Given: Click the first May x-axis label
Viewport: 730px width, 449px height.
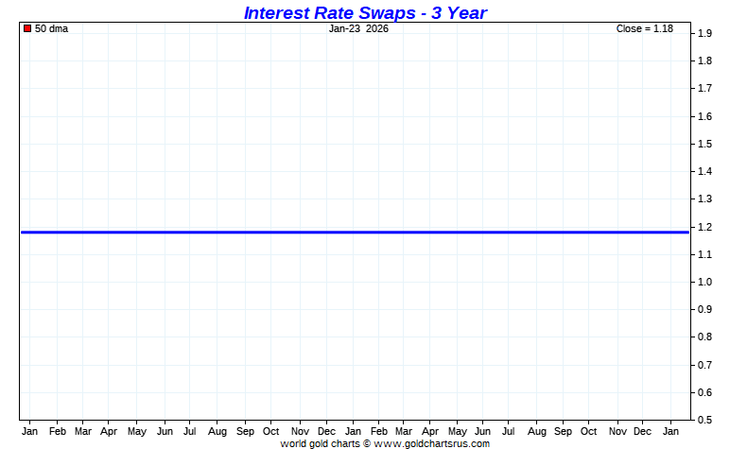Looking at the screenshot, I should pos(137,431).
